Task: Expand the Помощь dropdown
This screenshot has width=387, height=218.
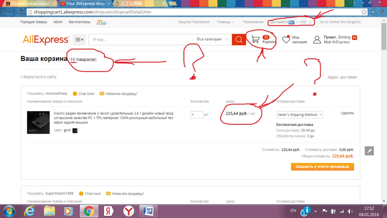Action: pyautogui.click(x=225, y=22)
